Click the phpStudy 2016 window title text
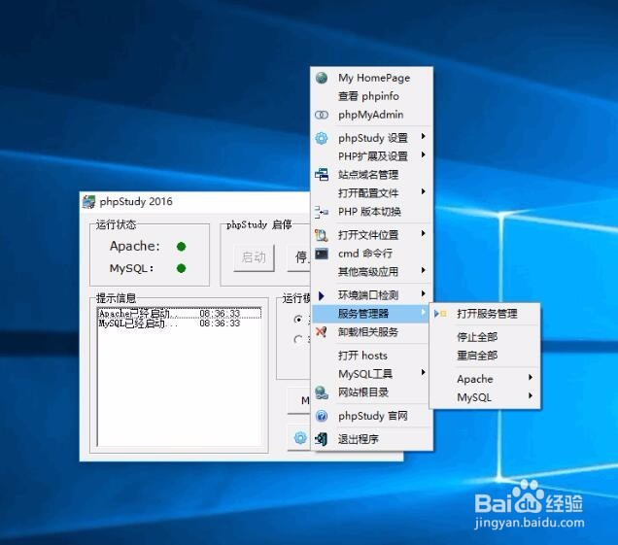Viewport: 618px width, 545px height. [136, 201]
